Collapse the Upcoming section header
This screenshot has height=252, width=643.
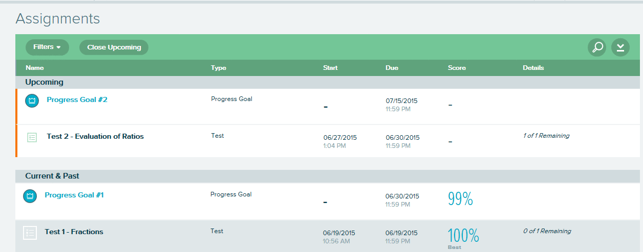[x=328, y=82]
